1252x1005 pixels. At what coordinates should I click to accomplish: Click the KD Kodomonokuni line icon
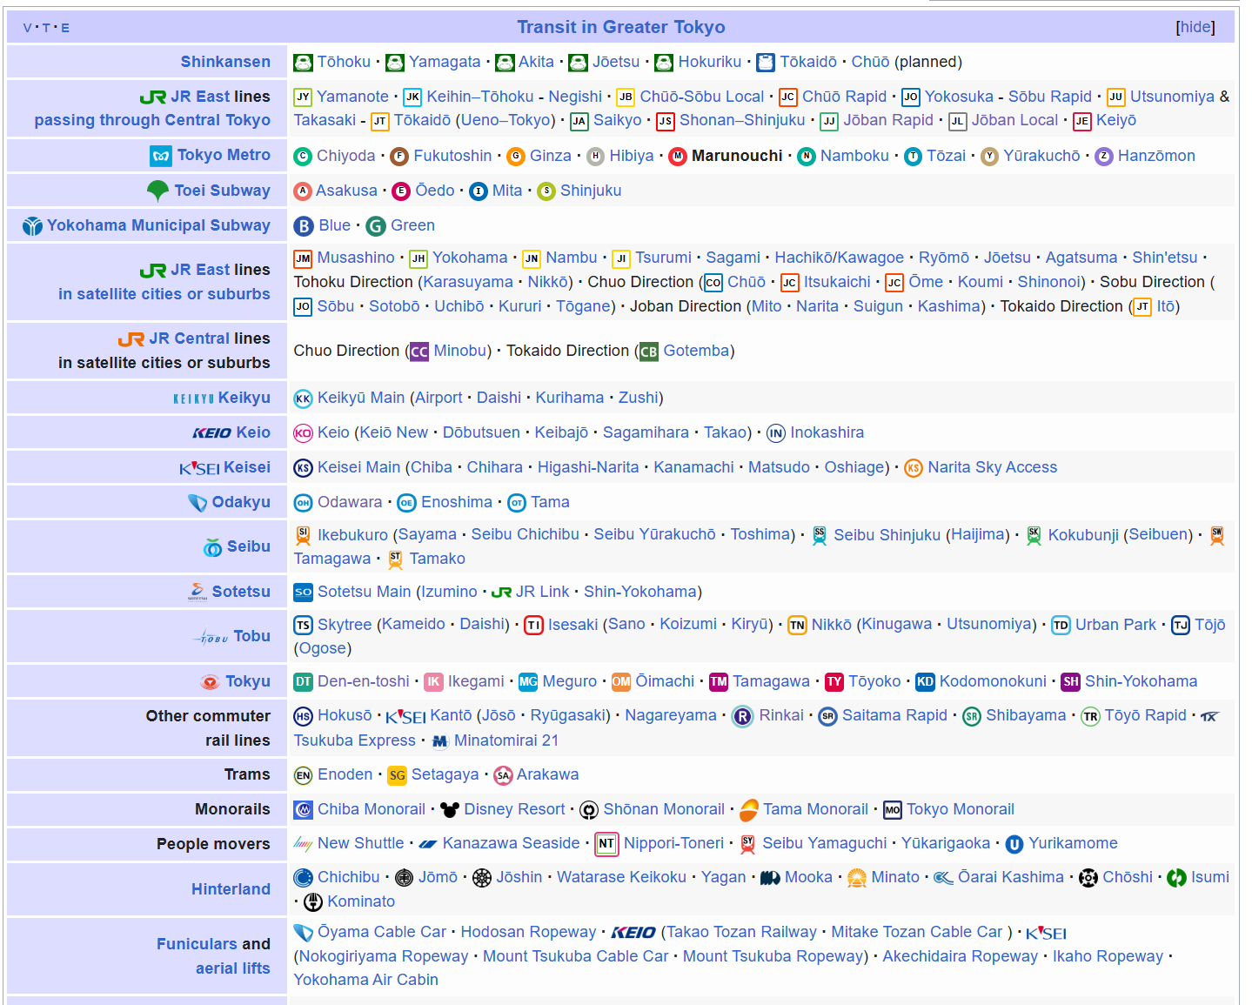(x=925, y=682)
